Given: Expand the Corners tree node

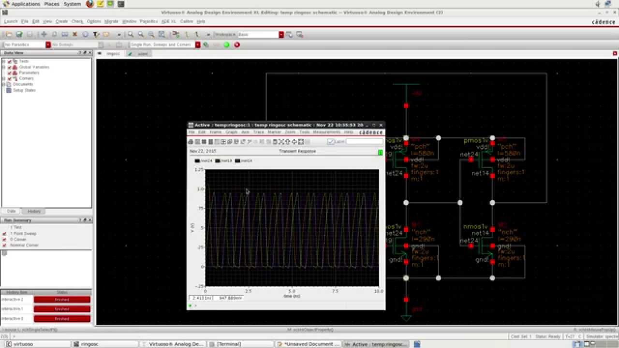Looking at the screenshot, I should [x=3, y=79].
